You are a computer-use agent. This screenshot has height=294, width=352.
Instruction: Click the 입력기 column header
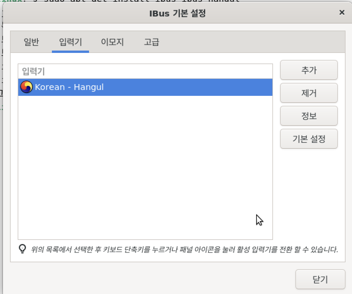(x=145, y=71)
